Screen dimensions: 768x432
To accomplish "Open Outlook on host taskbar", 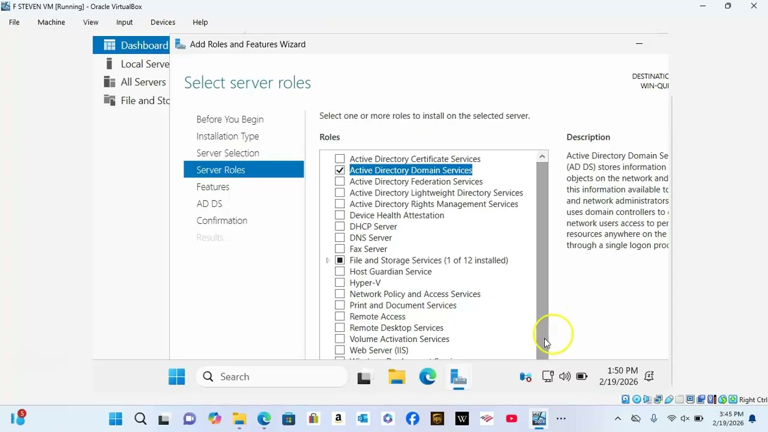I will (x=362, y=419).
